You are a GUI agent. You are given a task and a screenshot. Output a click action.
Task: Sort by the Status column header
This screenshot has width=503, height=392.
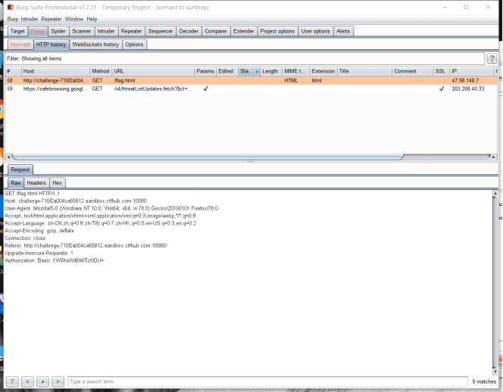click(x=249, y=71)
